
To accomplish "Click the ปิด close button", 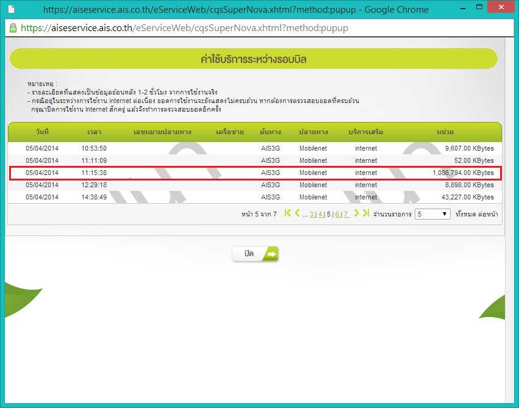I will pos(255,254).
